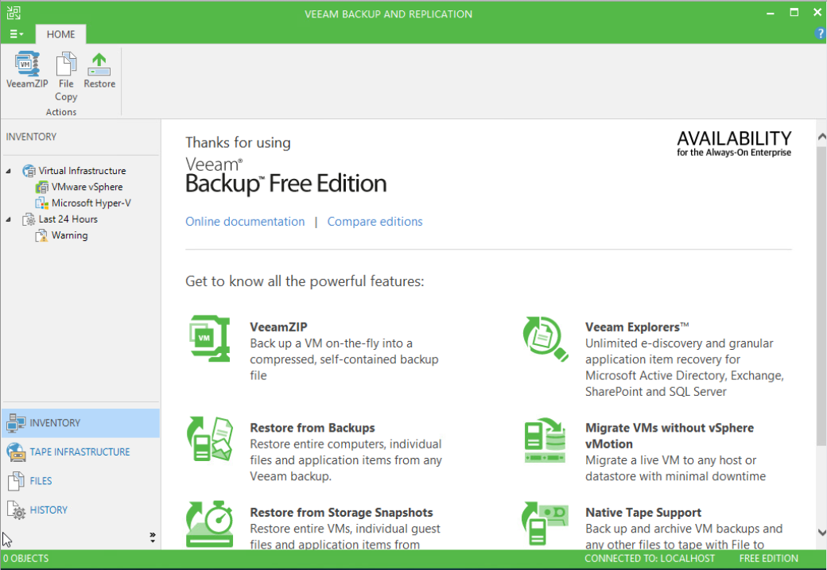
Task: Click the VeeamZIP feature icon
Action: tap(210, 339)
